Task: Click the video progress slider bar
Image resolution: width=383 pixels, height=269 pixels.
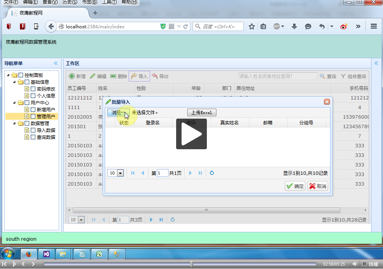Action: (x=180, y=264)
